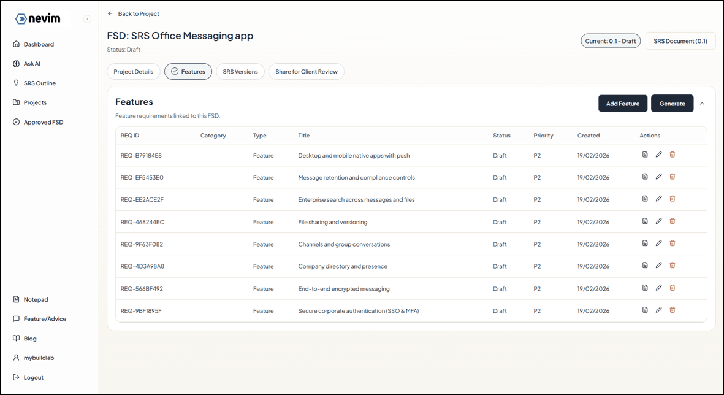
Task: Open SRS Outline in the sidebar
Action: pyautogui.click(x=39, y=83)
